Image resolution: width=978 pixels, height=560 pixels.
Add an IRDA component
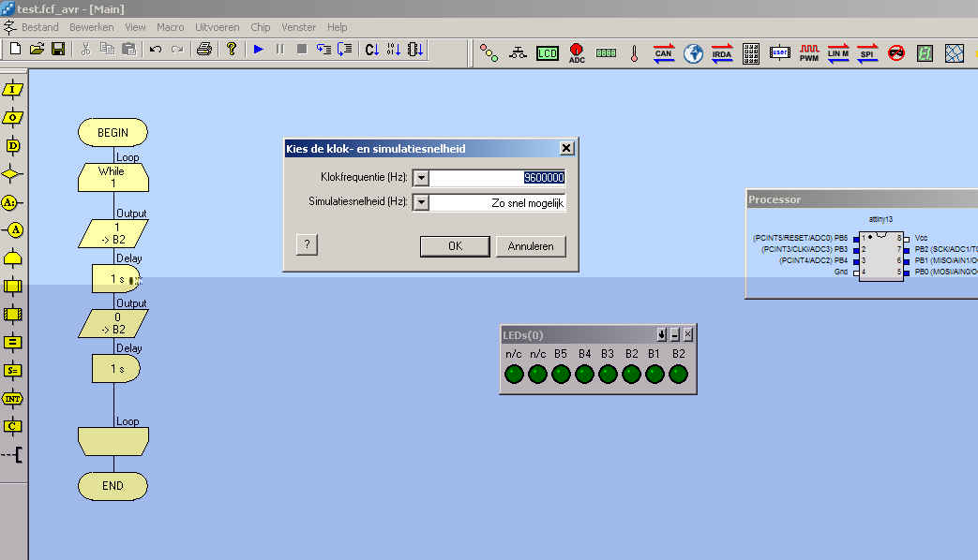pos(722,53)
